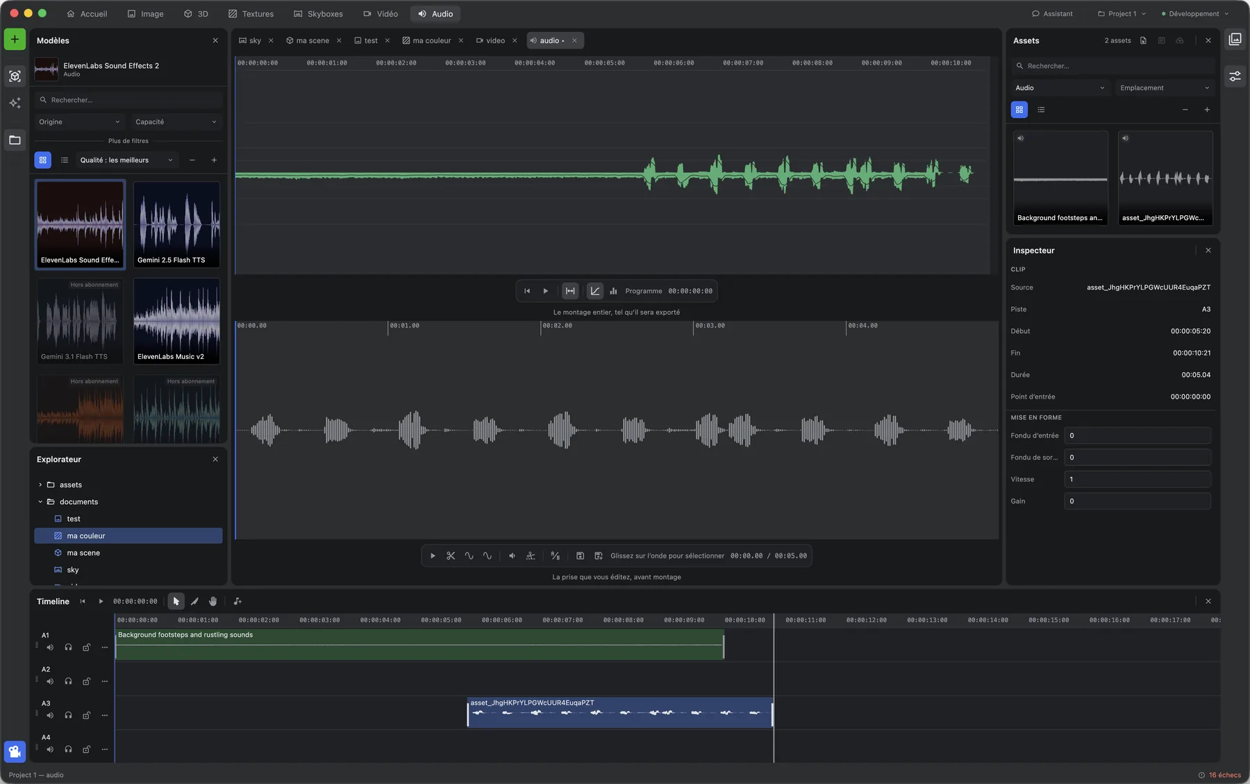Click the green plus create button

[x=15, y=40]
